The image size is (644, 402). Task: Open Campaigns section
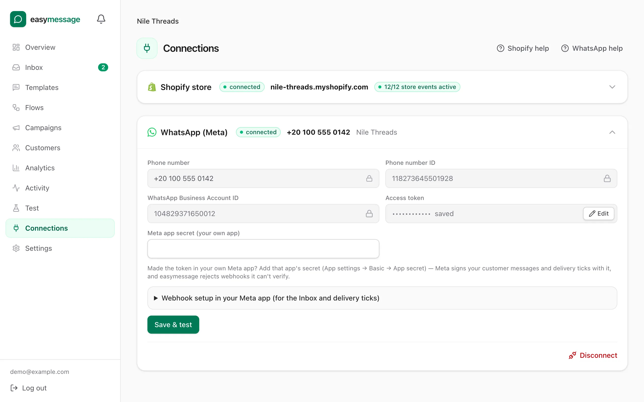click(60, 128)
